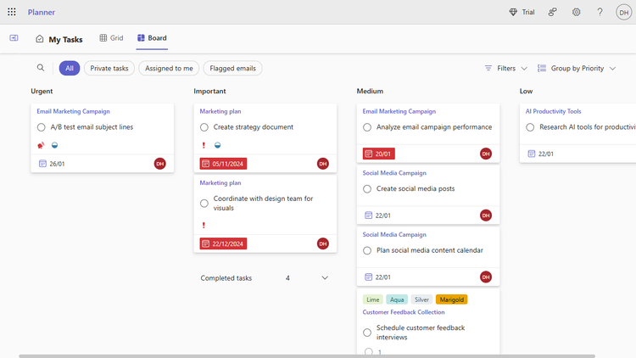
Task: Open the Email Marketing Campaign plan link in Urgent
Action: 73,111
